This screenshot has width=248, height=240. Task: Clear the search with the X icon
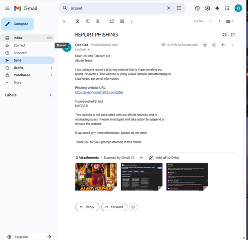pos(169,8)
